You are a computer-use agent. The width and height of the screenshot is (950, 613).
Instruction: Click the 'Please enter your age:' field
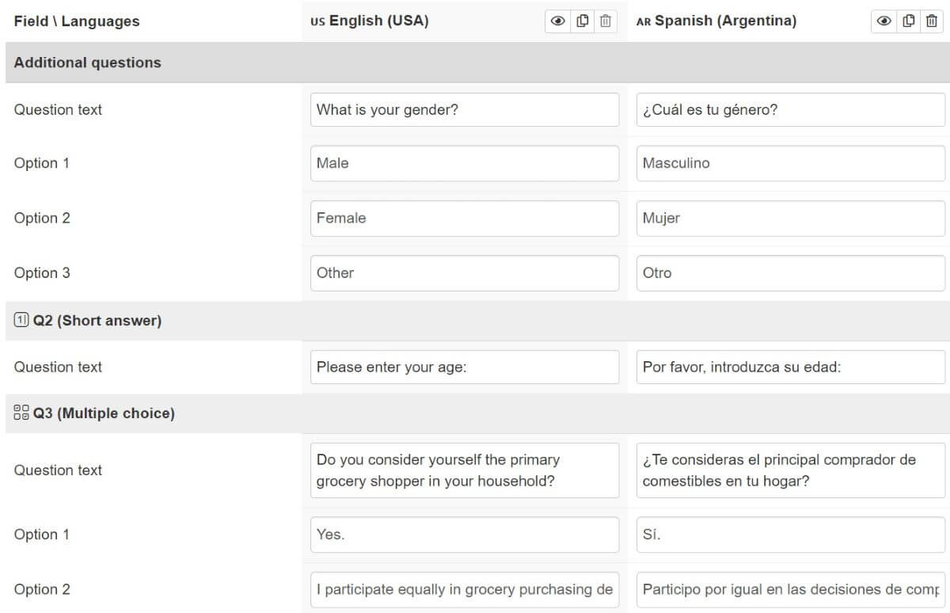[465, 367]
